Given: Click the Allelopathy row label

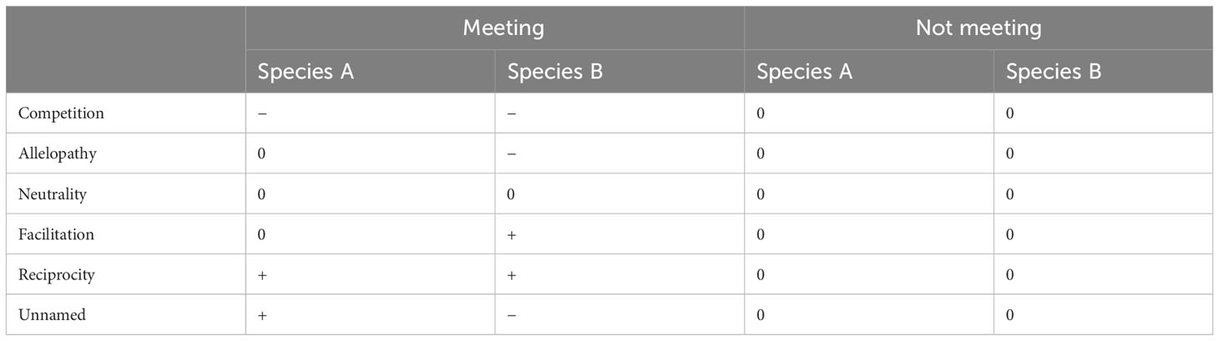Looking at the screenshot, I should click(55, 154).
